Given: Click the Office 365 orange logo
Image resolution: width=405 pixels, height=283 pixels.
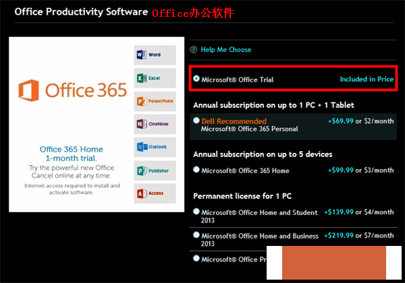Looking at the screenshot, I should coord(73,90).
